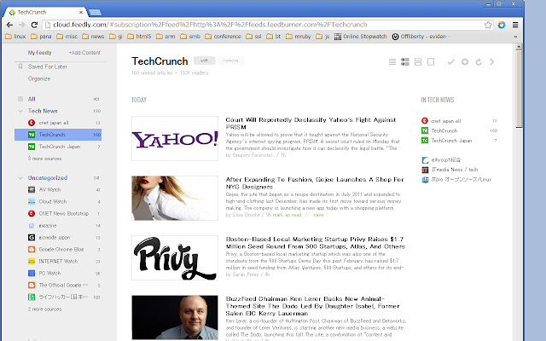Click the INTERNET Watch feed icon
Viewport: 546px width, 341px height.
[32, 261]
